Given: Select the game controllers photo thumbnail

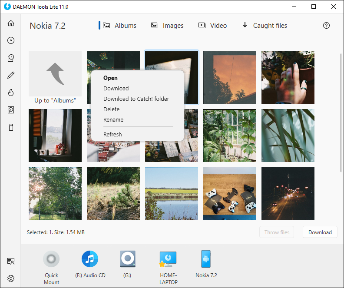Looking at the screenshot, I should coord(230,194).
